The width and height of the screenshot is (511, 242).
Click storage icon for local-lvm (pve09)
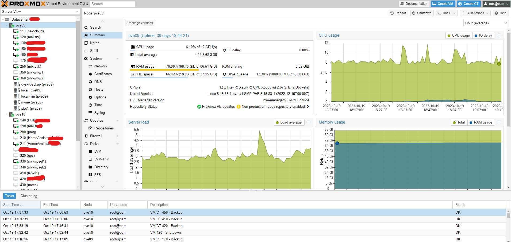pos(17,97)
